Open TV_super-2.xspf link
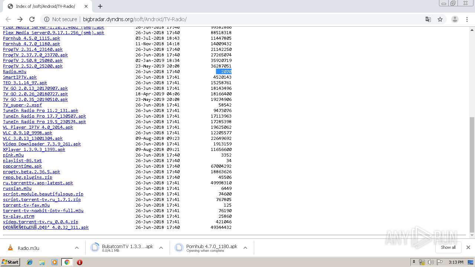This screenshot has width=475, height=267. pyautogui.click(x=22, y=105)
